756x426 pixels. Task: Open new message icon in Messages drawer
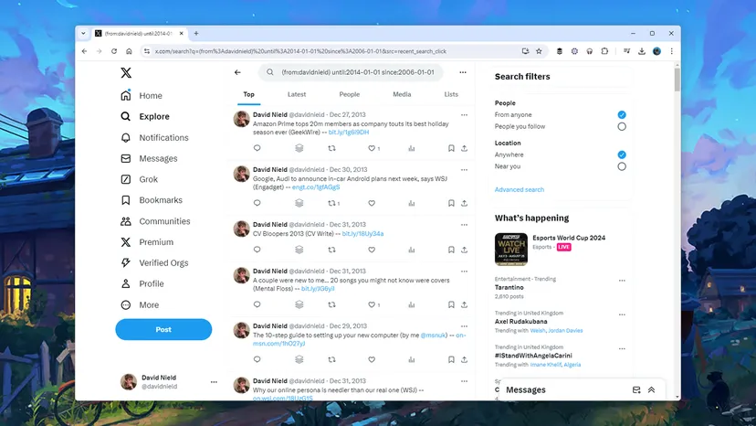click(x=636, y=389)
